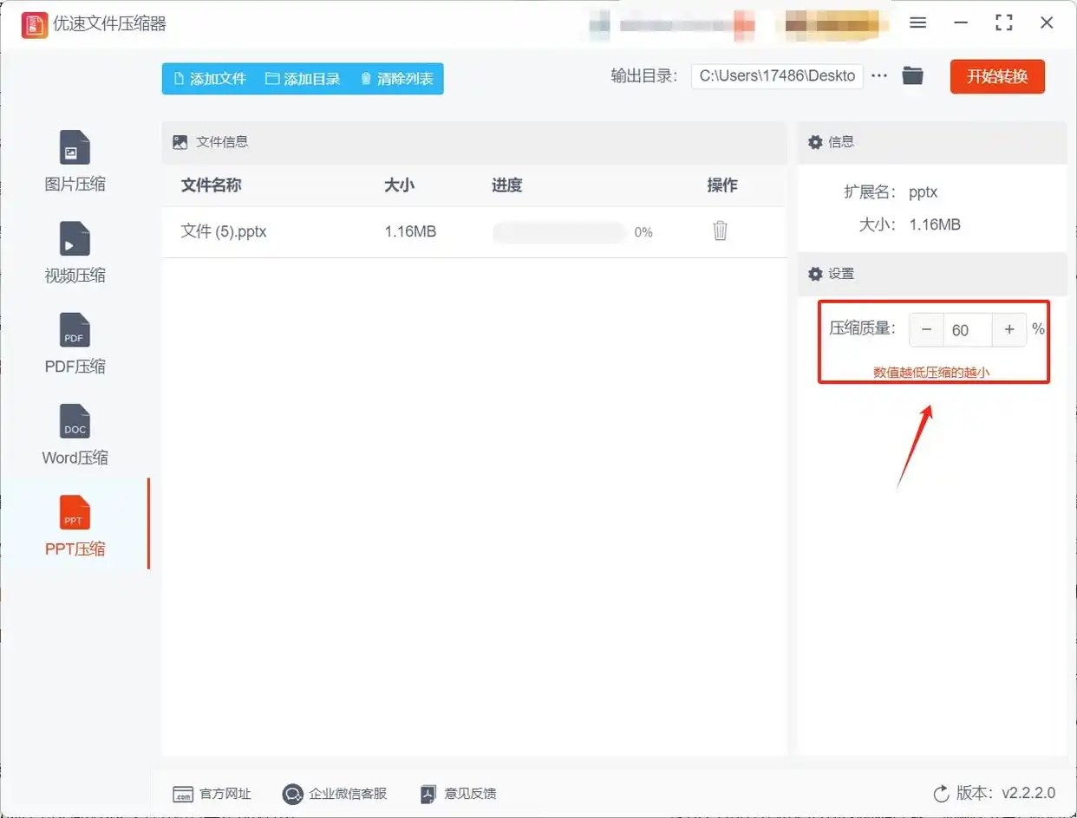Delete 文件 (5).pptx using the trash icon
This screenshot has width=1077, height=818.
coord(720,230)
